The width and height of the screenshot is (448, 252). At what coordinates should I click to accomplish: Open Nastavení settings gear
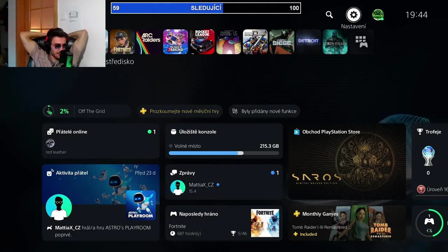pyautogui.click(x=353, y=15)
